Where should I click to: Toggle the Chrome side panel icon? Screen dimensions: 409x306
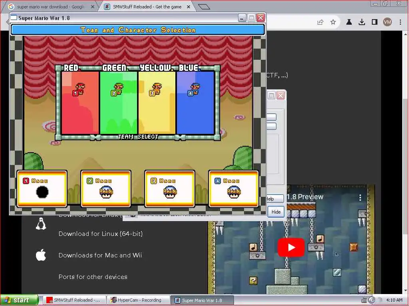pyautogui.click(x=375, y=22)
